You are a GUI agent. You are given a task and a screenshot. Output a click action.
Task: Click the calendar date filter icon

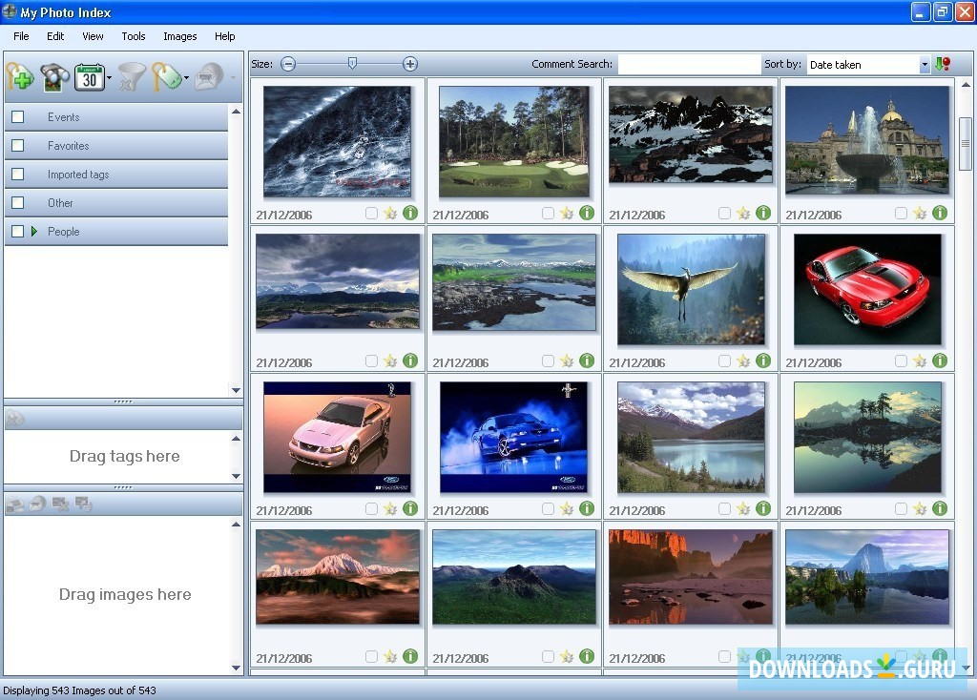pyautogui.click(x=88, y=77)
